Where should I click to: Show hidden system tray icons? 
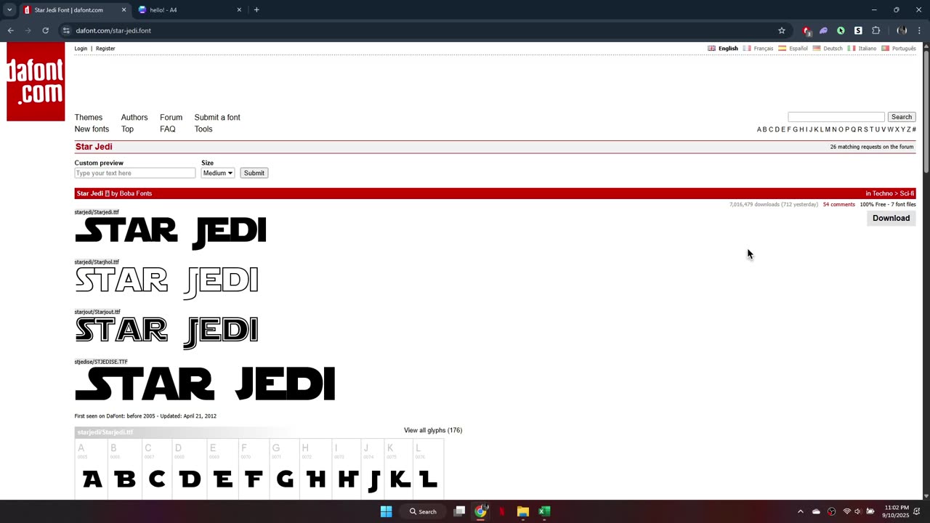tap(800, 511)
